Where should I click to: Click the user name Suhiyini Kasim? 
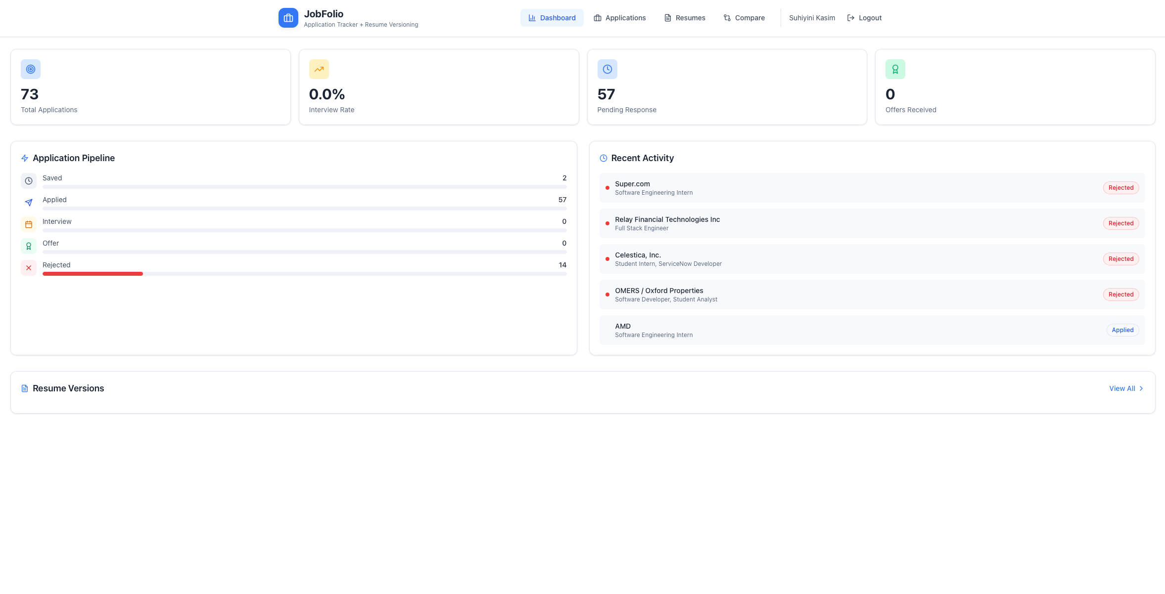click(812, 18)
